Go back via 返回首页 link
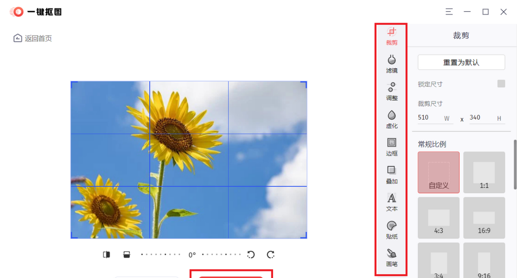 pos(33,38)
